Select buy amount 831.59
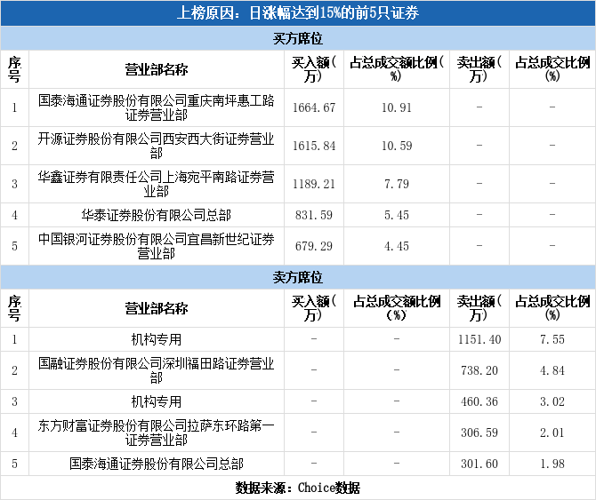Image resolution: width=596 pixels, height=500 pixels. point(314,215)
